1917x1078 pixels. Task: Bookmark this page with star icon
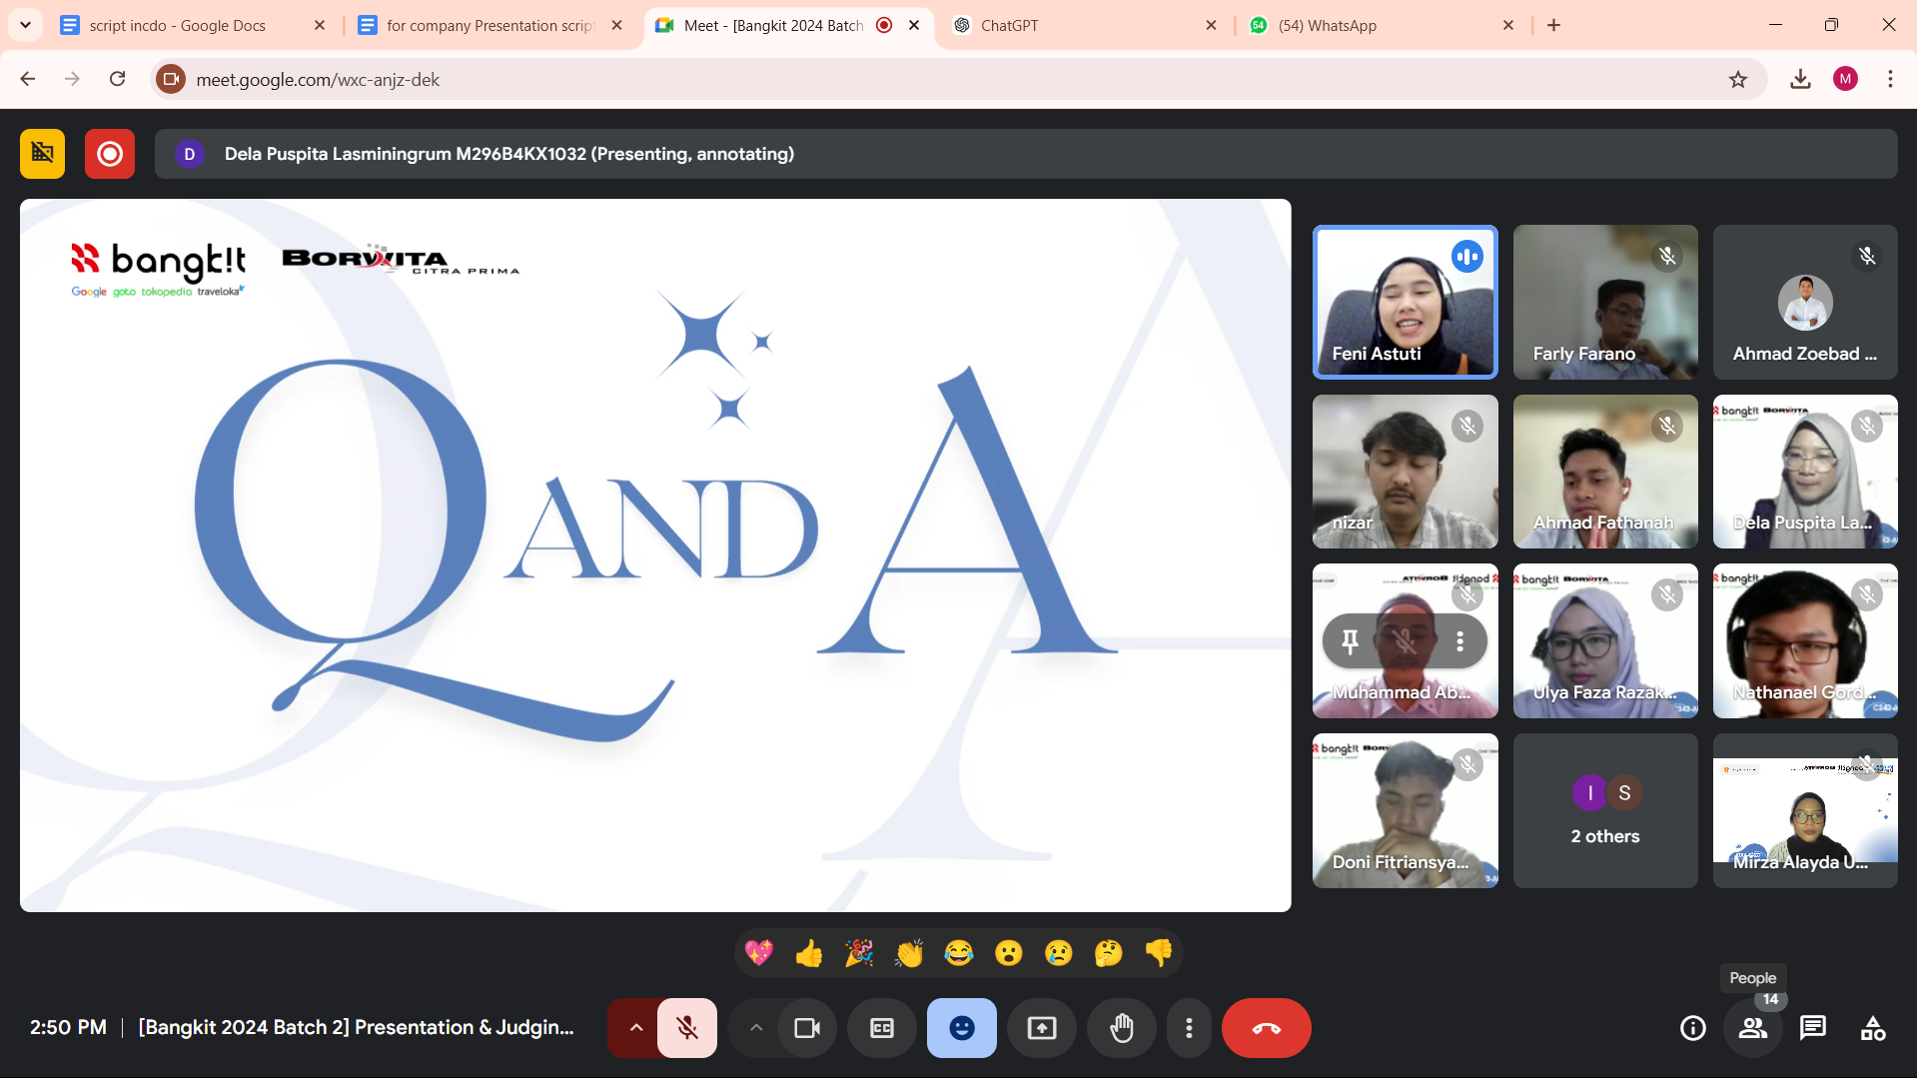coord(1738,79)
